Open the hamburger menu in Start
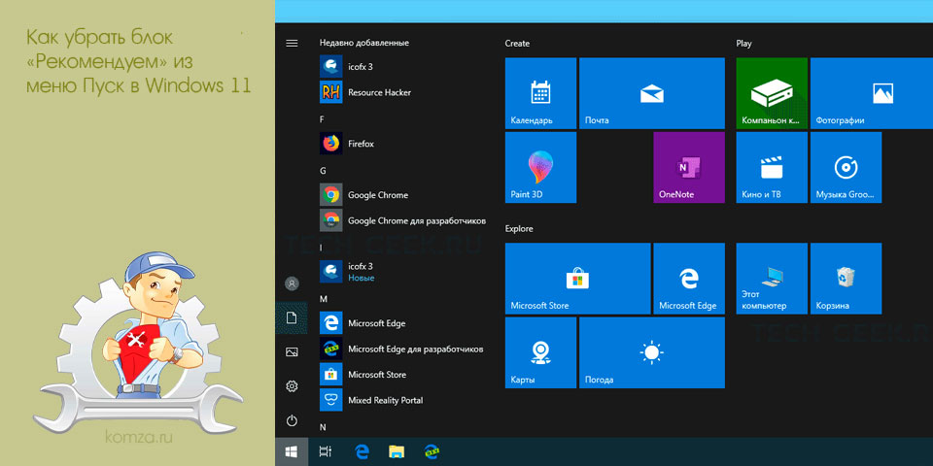Image resolution: width=933 pixels, height=466 pixels. pyautogui.click(x=292, y=44)
